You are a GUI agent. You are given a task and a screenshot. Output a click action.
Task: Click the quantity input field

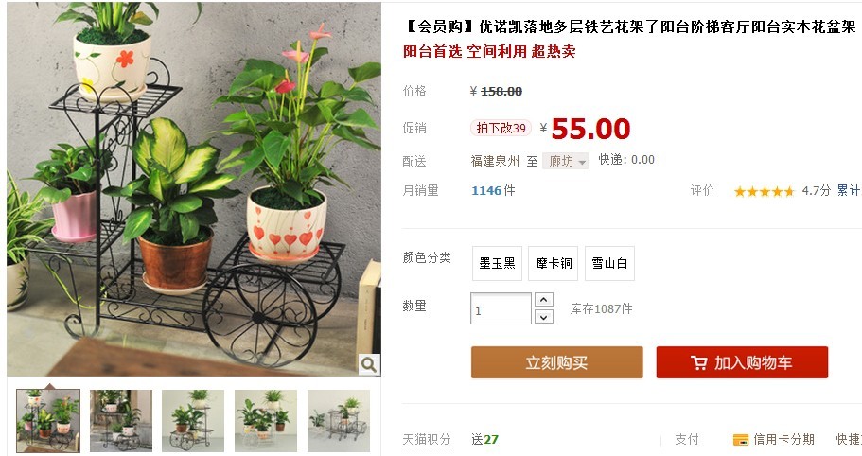click(501, 308)
